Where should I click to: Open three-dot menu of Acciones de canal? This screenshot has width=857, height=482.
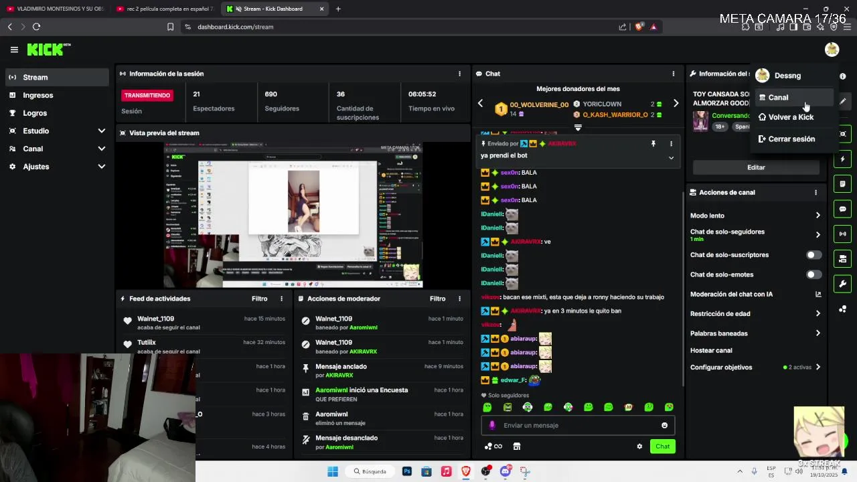(815, 192)
